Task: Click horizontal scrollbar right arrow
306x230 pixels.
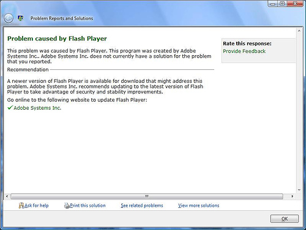Action: pos(293,196)
